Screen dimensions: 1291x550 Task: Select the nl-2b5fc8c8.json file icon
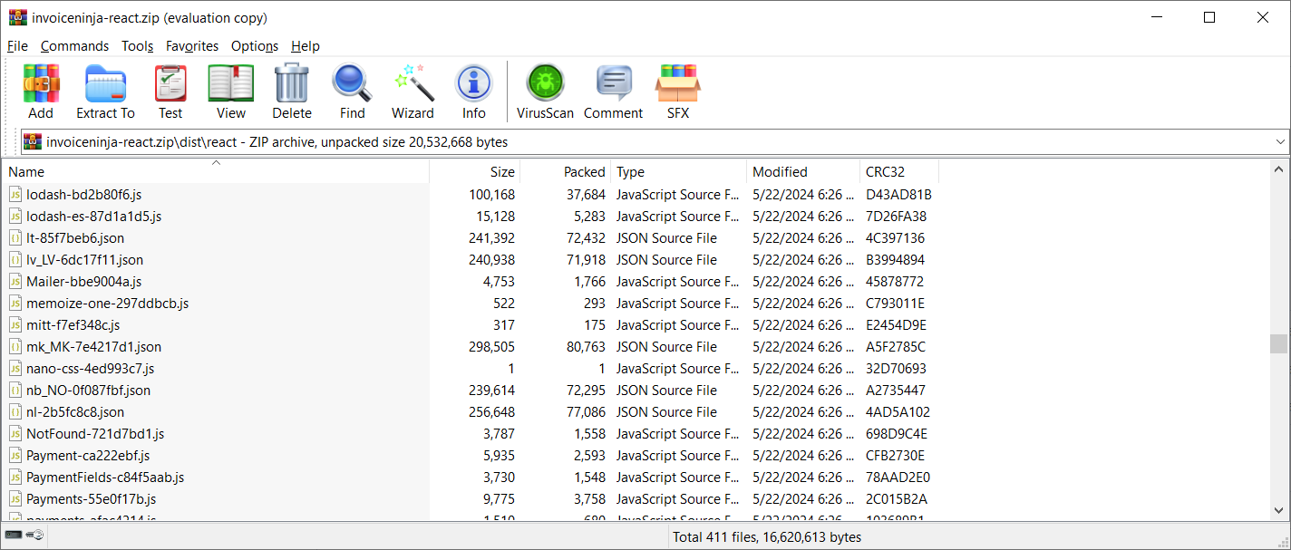tap(15, 411)
